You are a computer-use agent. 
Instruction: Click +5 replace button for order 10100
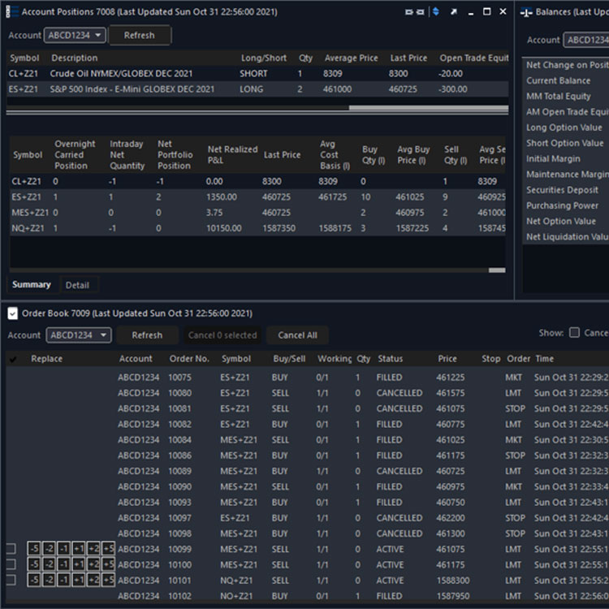coord(108,564)
